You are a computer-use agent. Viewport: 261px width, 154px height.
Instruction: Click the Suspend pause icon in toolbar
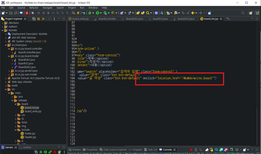(44, 13)
